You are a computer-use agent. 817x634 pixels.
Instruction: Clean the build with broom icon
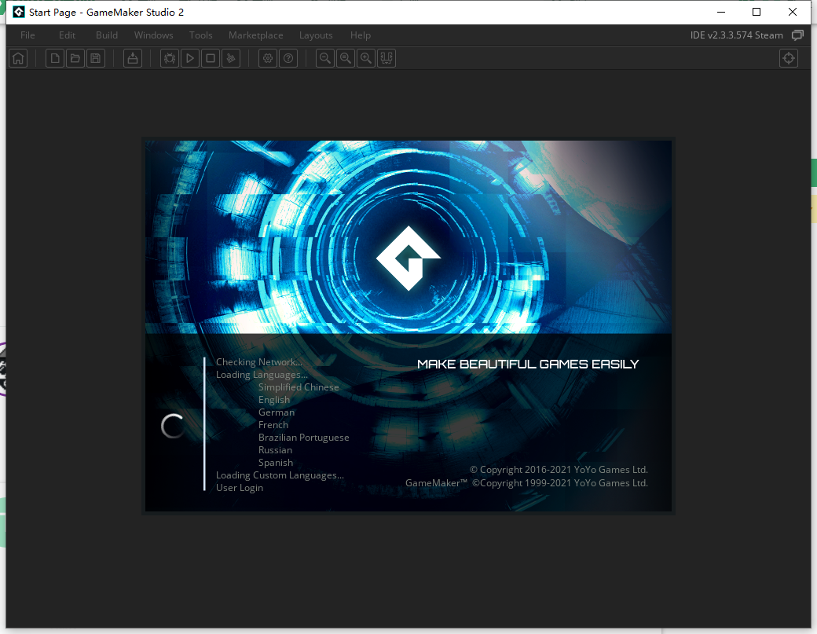coord(231,58)
